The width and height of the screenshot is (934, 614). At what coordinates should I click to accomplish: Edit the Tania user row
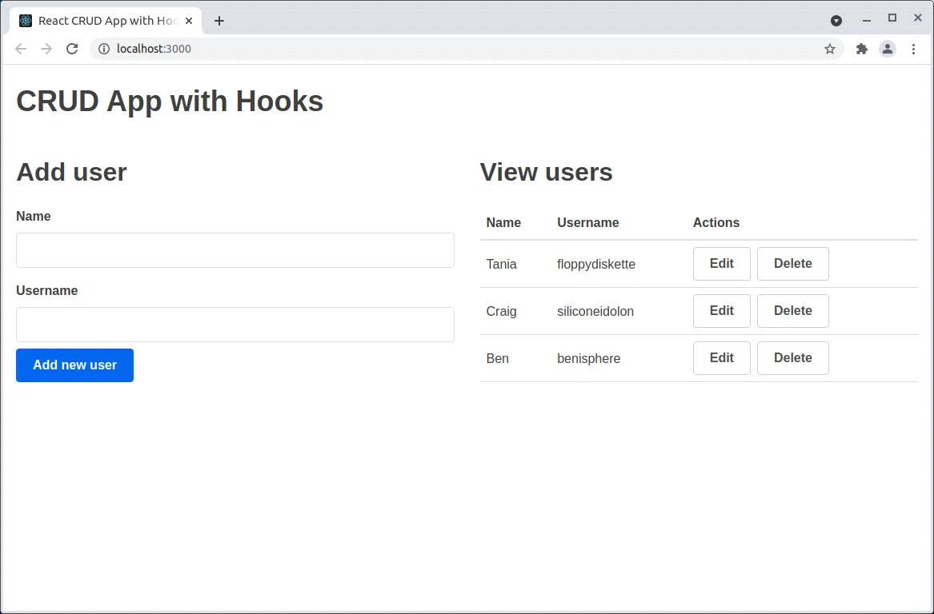[721, 264]
